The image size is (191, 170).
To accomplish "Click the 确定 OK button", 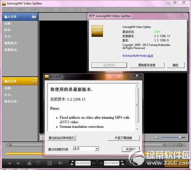I will 175,65.
